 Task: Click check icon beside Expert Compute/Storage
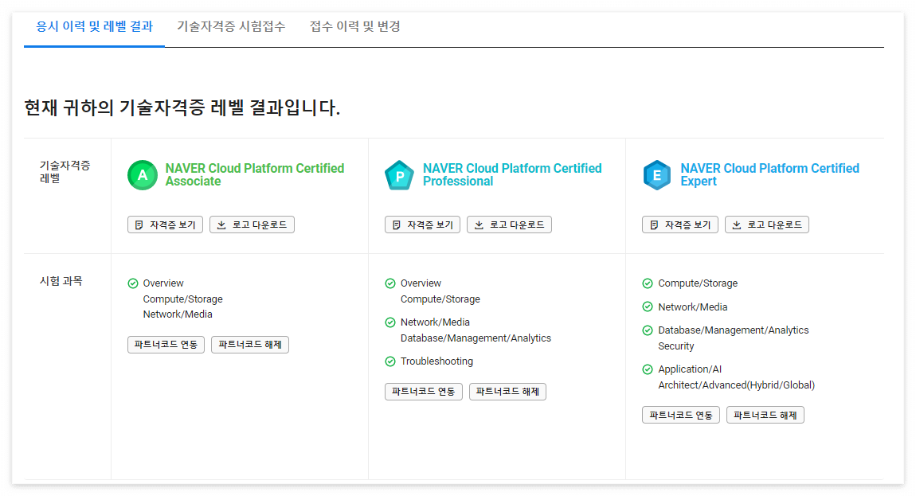point(648,283)
